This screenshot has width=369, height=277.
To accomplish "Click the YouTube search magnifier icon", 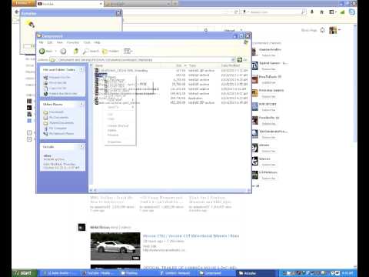I will point(206,30).
